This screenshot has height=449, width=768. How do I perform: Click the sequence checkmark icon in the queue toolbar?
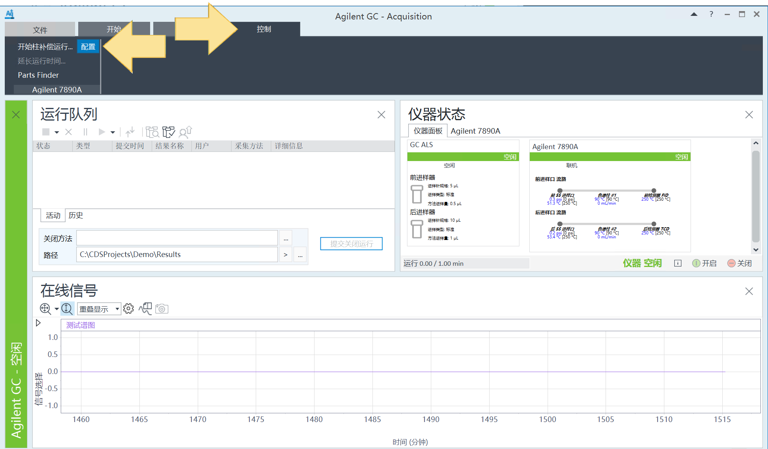[x=168, y=132]
